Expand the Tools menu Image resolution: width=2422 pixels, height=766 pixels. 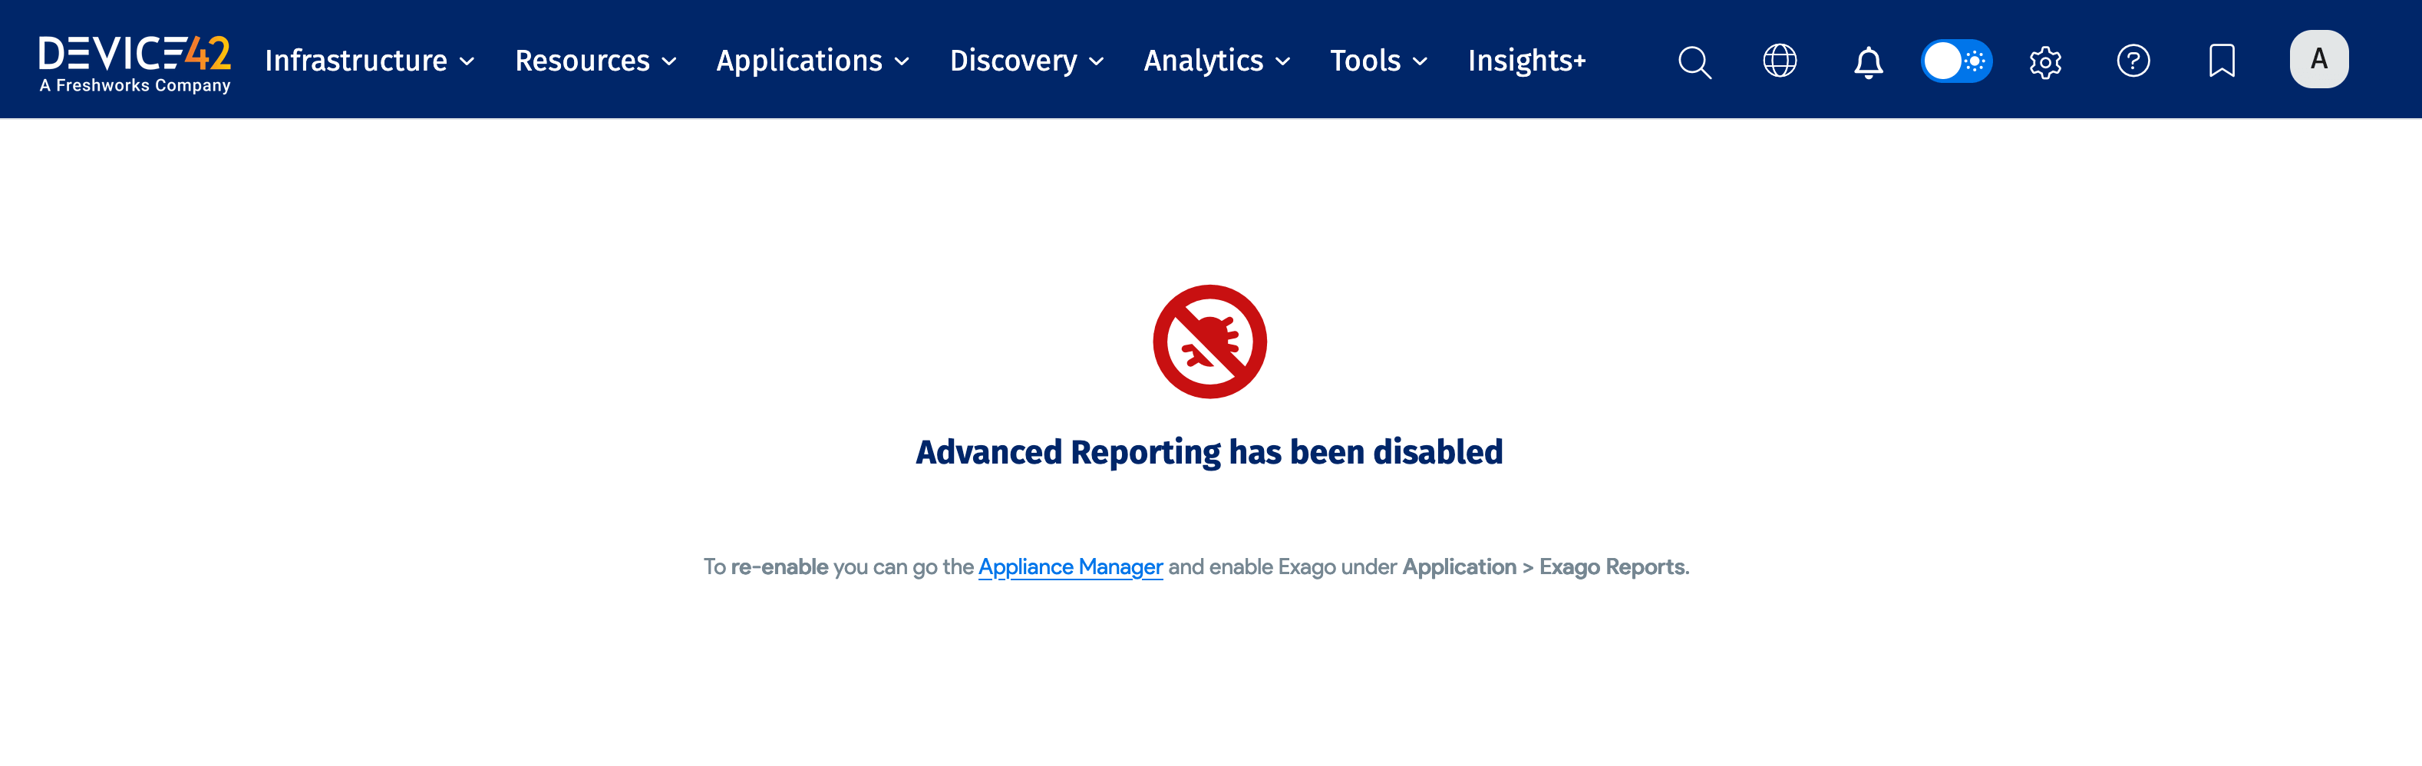(1378, 61)
